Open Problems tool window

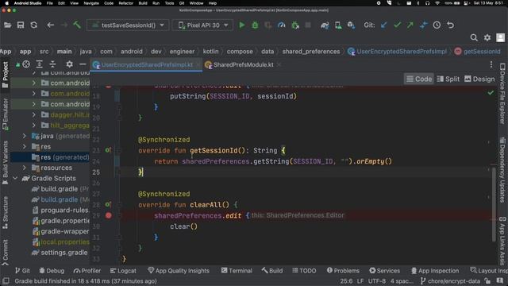[343, 271]
